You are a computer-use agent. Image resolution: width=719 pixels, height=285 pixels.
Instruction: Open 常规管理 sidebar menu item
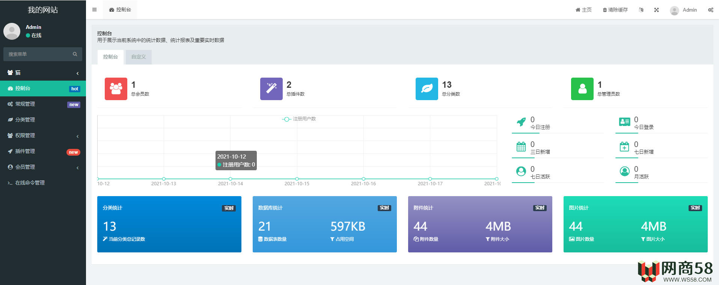[43, 104]
